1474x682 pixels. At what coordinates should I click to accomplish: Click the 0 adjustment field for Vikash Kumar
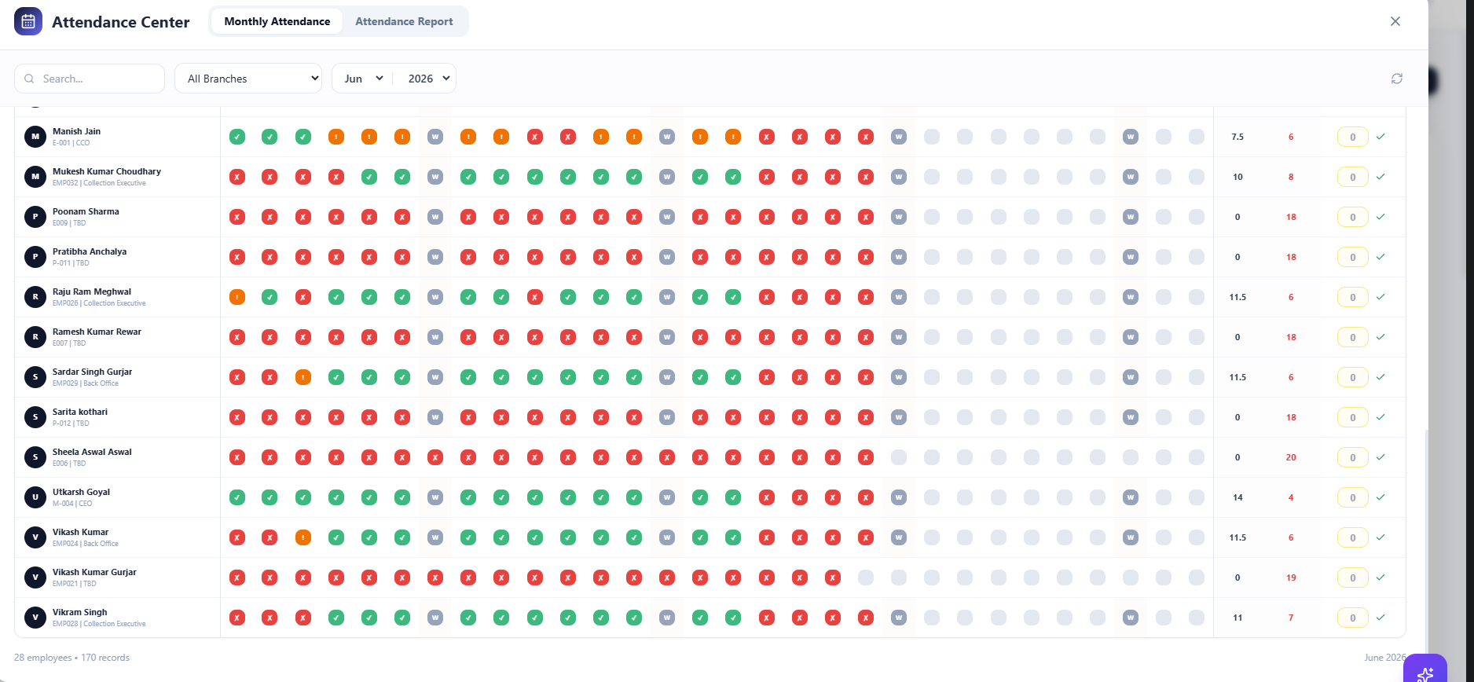click(1352, 537)
